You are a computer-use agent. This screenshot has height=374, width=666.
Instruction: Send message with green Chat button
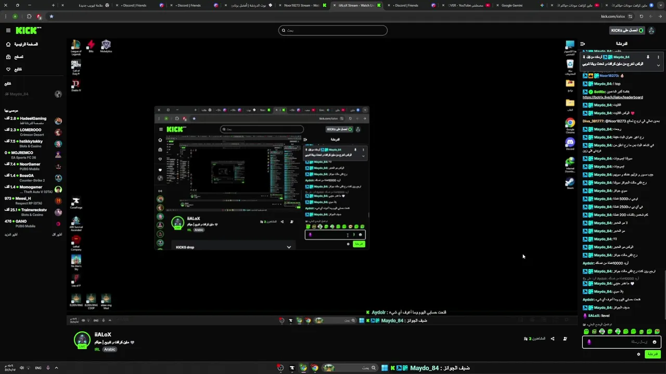click(x=652, y=354)
